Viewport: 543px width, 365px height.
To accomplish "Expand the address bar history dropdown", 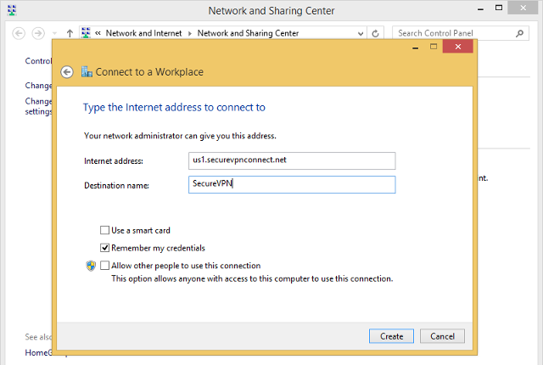I will click(x=361, y=34).
